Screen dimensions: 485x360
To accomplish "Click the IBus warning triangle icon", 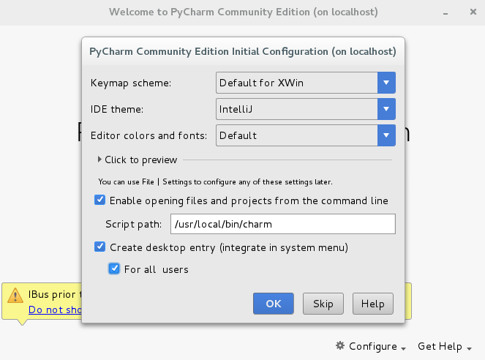I will pyautogui.click(x=15, y=296).
